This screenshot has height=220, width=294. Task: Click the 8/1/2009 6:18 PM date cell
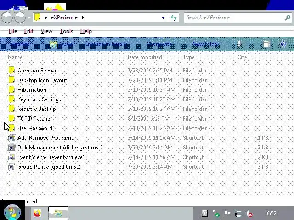[x=148, y=119]
